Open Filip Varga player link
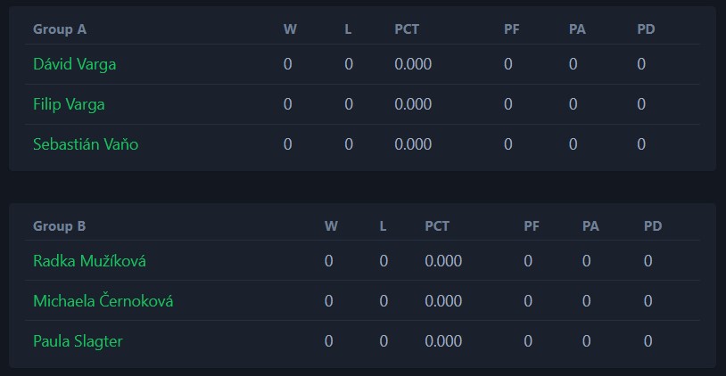The width and height of the screenshot is (726, 376). 69,104
